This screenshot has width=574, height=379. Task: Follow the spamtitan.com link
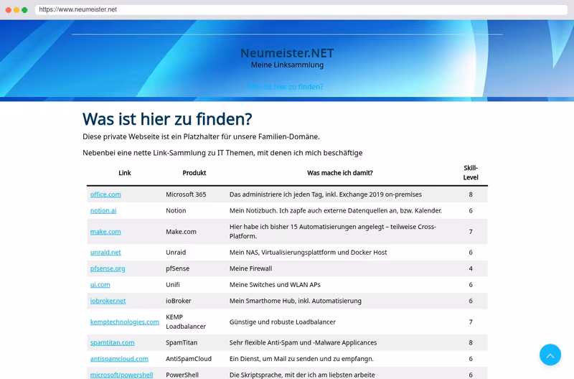[113, 342]
